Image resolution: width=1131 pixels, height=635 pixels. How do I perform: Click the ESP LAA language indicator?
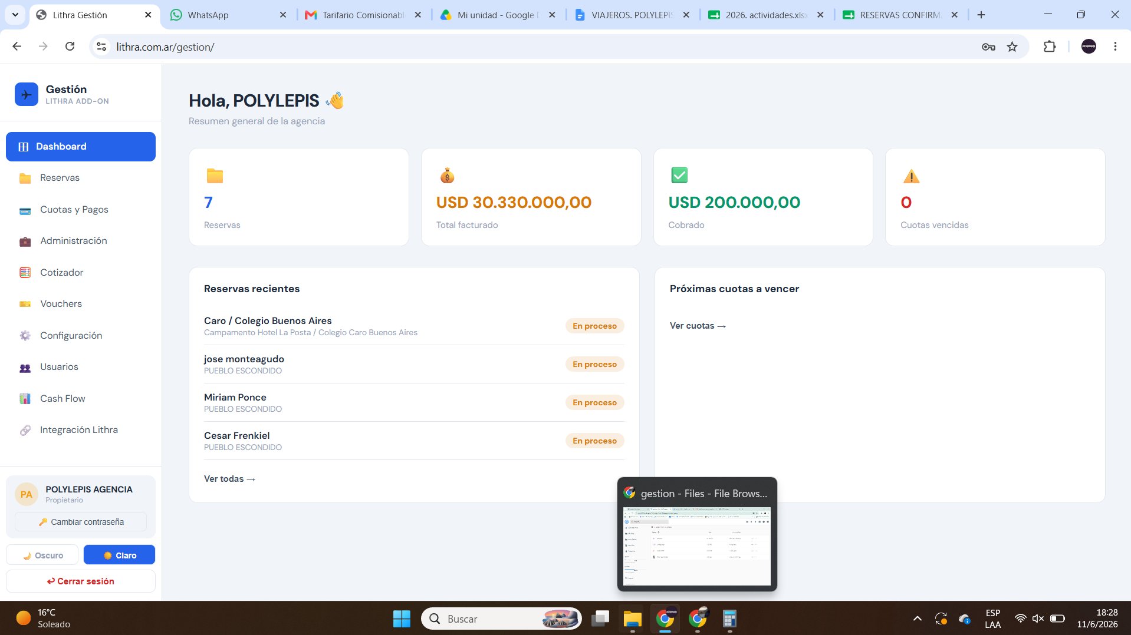(993, 619)
